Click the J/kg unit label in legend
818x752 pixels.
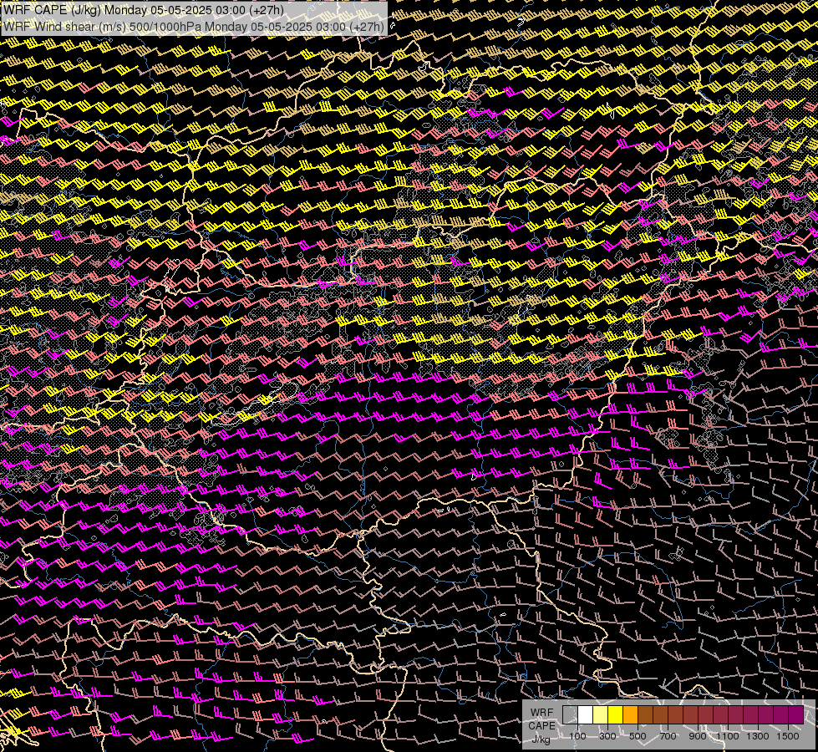tap(541, 739)
